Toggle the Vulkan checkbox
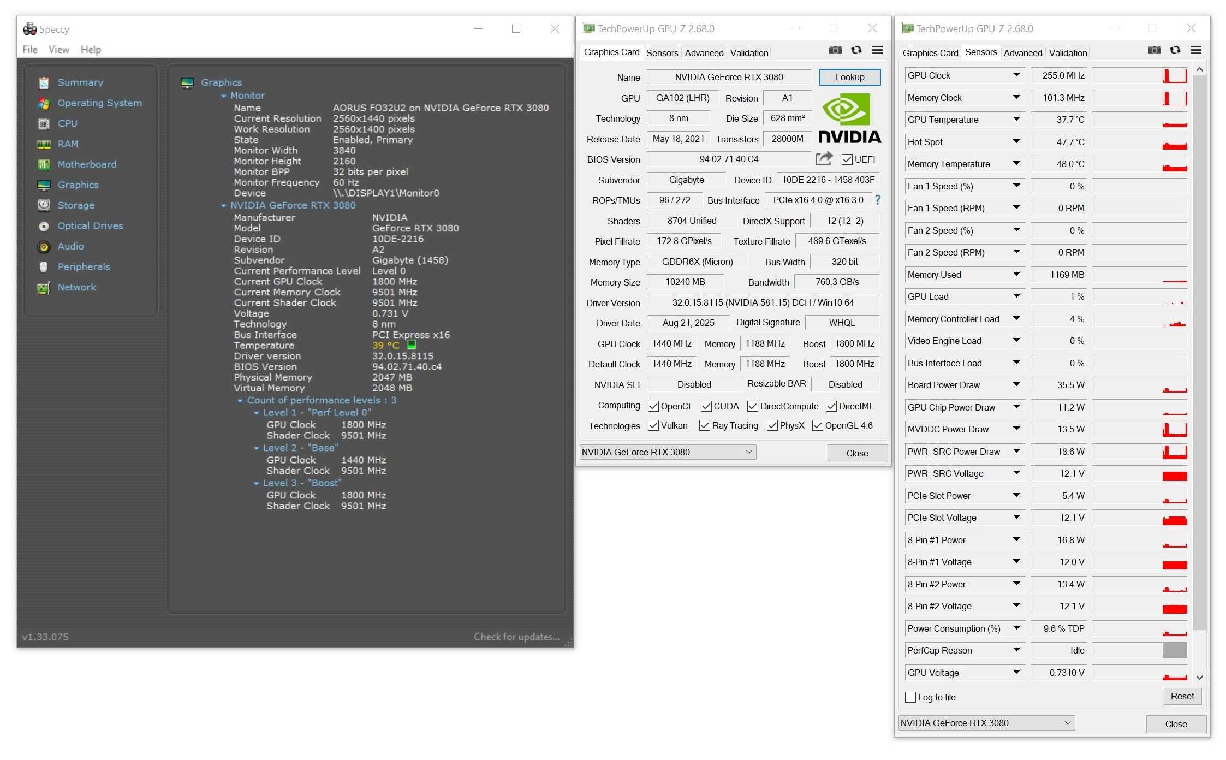The image size is (1226, 760). coord(653,425)
